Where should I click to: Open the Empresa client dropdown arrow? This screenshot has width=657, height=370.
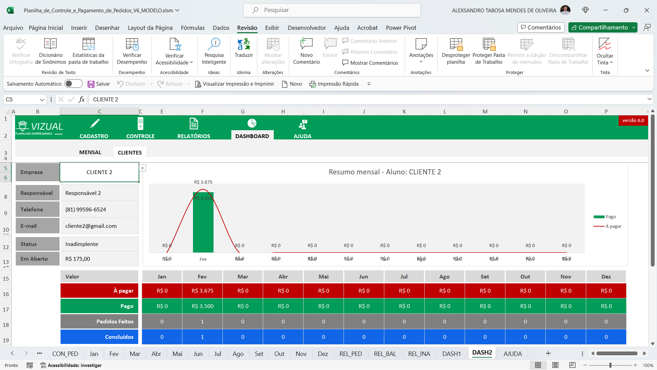pyautogui.click(x=142, y=168)
